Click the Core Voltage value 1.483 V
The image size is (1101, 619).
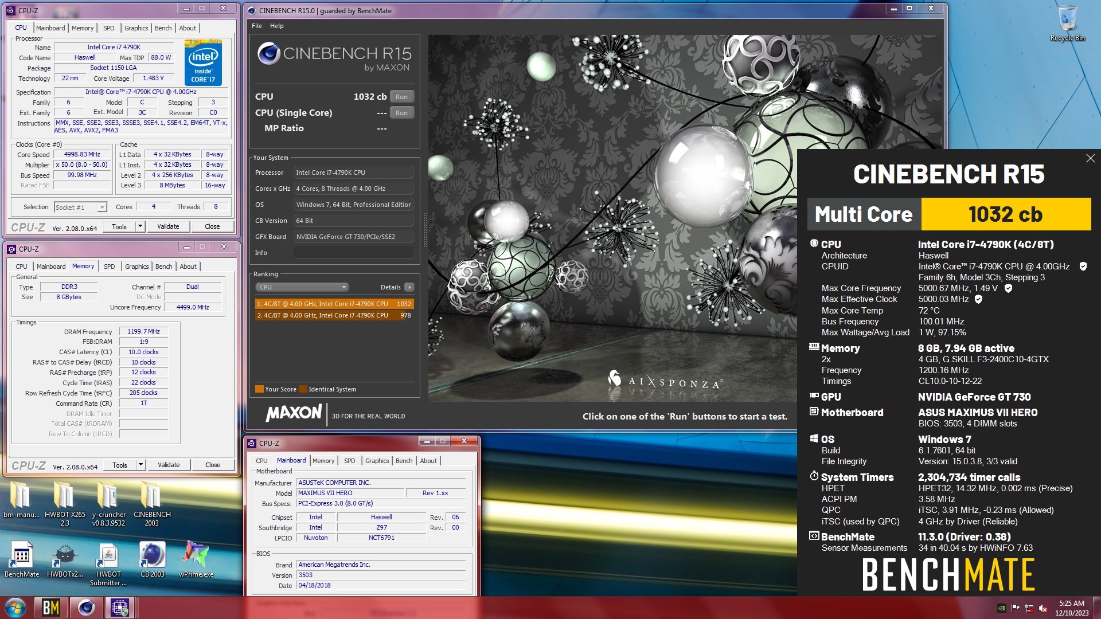153,79
